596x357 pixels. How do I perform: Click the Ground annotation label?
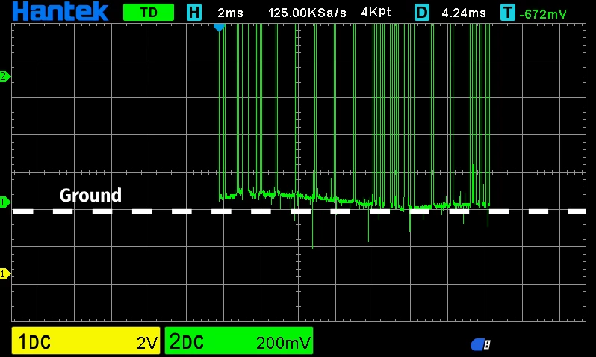click(90, 196)
